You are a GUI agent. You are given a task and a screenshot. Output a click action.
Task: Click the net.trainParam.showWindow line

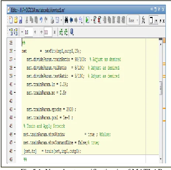tap(67, 134)
